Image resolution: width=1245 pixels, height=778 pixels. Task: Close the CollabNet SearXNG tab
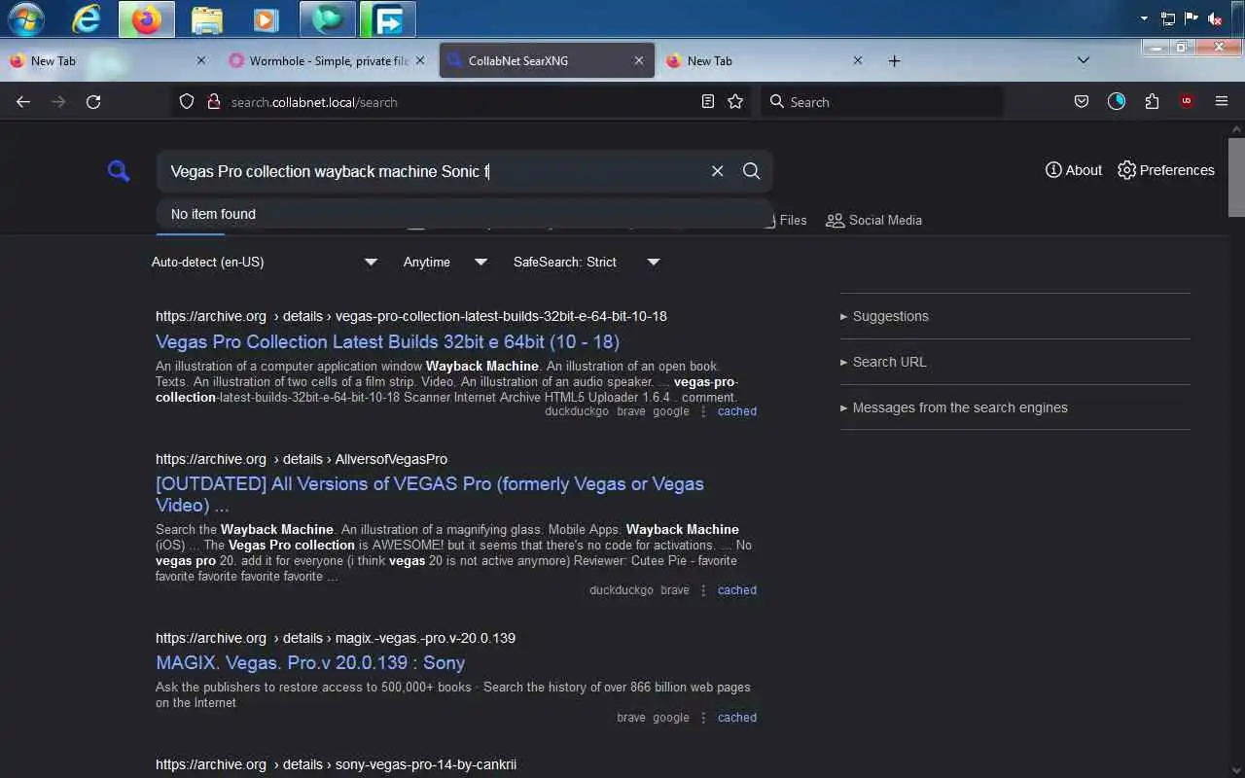coord(639,60)
